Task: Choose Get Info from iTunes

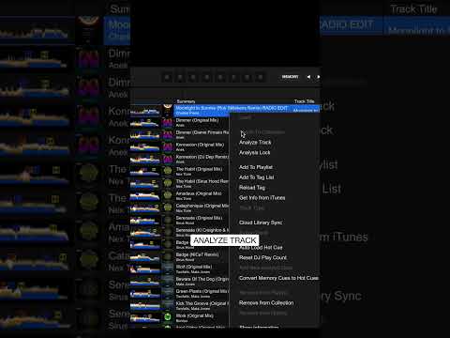Action: point(262,198)
